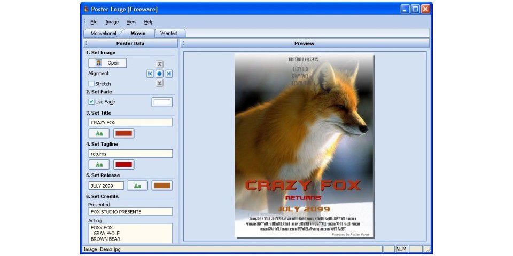
Task: Open the tagline font settings button
Action: tap(99, 164)
